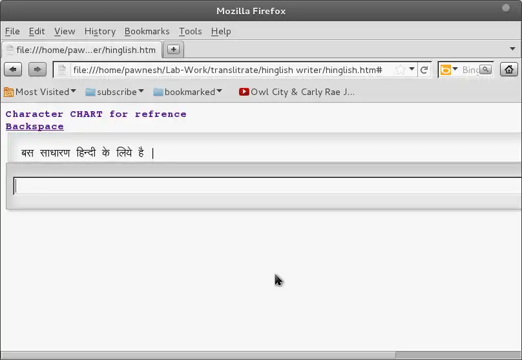This screenshot has height=360, width=522.
Task: Open the History menu
Action: 100,31
